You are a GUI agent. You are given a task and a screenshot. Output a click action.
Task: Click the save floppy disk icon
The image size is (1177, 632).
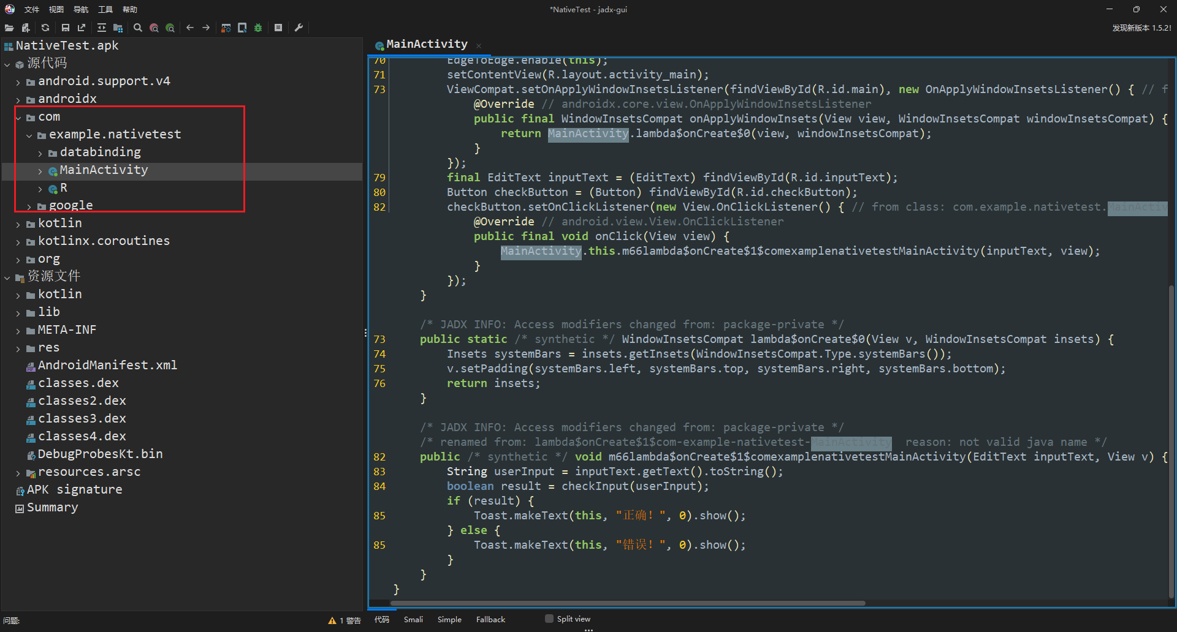[x=66, y=28]
